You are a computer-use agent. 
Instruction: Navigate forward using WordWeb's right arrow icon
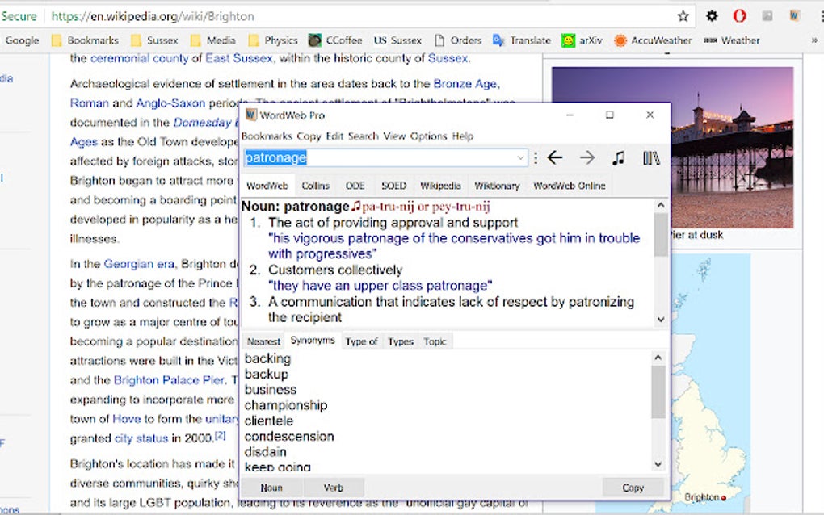coord(586,157)
